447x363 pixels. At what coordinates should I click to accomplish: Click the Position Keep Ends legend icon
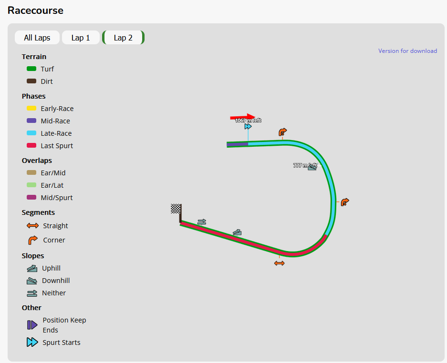click(x=32, y=325)
